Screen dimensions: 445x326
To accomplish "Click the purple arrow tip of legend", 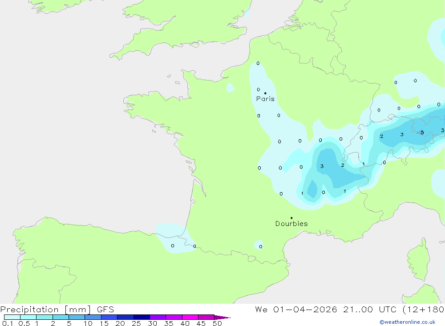I will (222, 317).
